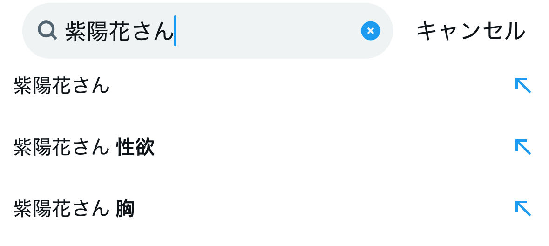Image resolution: width=549 pixels, height=246 pixels.
Task: Dismiss the search with the Cancel text button
Action: (470, 31)
